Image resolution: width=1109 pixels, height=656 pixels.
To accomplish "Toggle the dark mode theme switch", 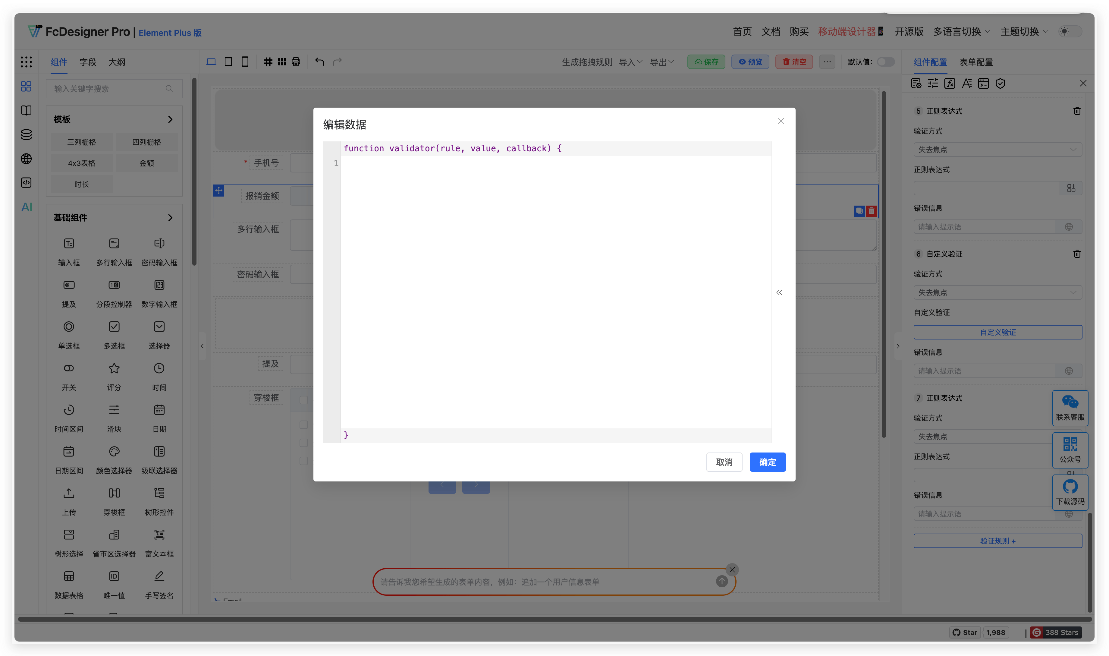I will click(1070, 31).
